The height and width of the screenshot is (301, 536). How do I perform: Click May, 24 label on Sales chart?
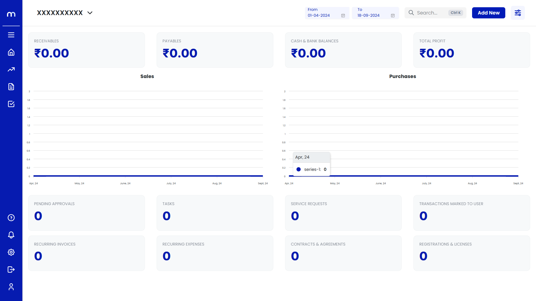(79, 183)
